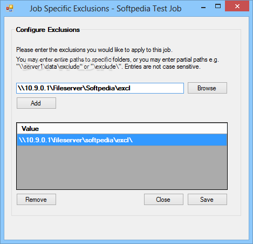
Task: Open the Browse folder dialog
Action: (207, 88)
